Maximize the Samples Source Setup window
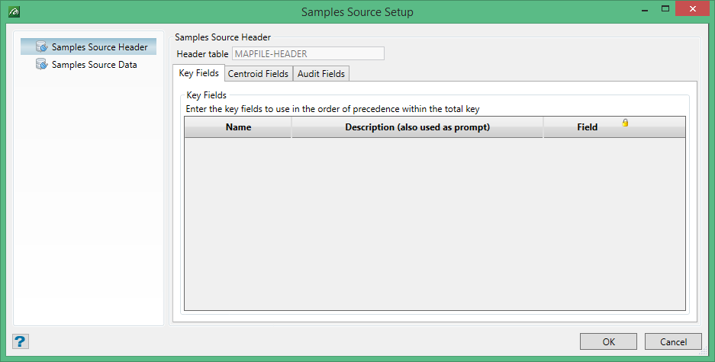The width and height of the screenshot is (715, 362). pos(665,11)
